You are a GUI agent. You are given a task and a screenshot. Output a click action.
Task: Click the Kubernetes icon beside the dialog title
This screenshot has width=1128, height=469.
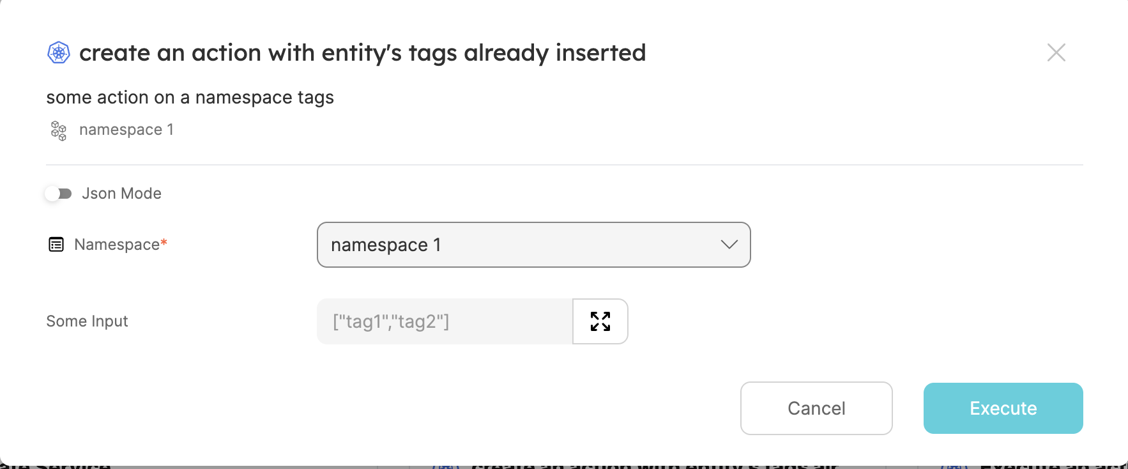click(57, 53)
